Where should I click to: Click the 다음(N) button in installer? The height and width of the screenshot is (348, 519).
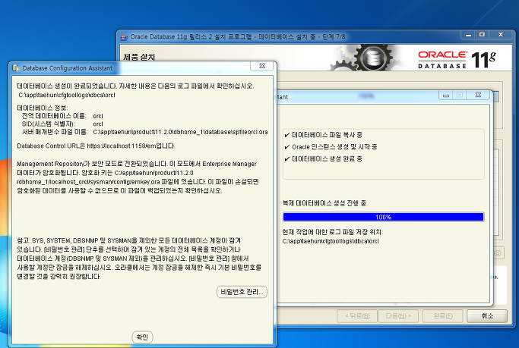click(398, 316)
